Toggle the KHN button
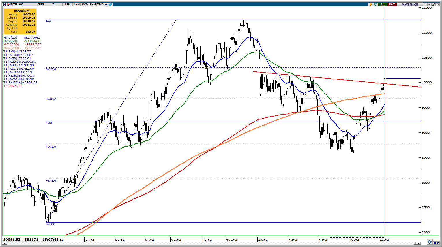442x247 pixels. click(x=76, y=5)
